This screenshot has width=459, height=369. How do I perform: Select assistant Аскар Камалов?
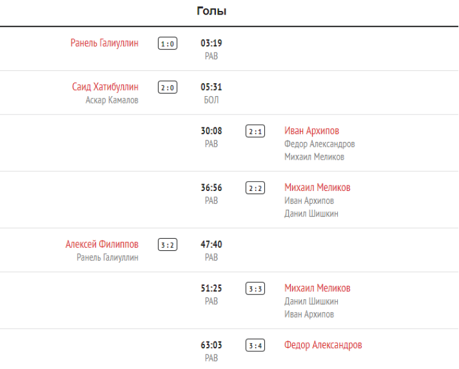coord(112,100)
